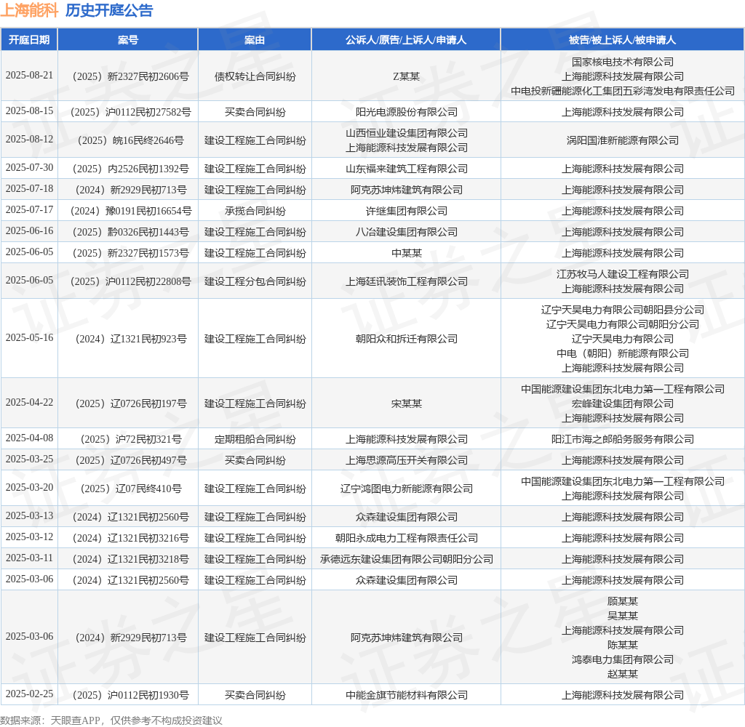Click case number (2024)豫0191民初16654号
The width and height of the screenshot is (745, 727).
[128, 211]
